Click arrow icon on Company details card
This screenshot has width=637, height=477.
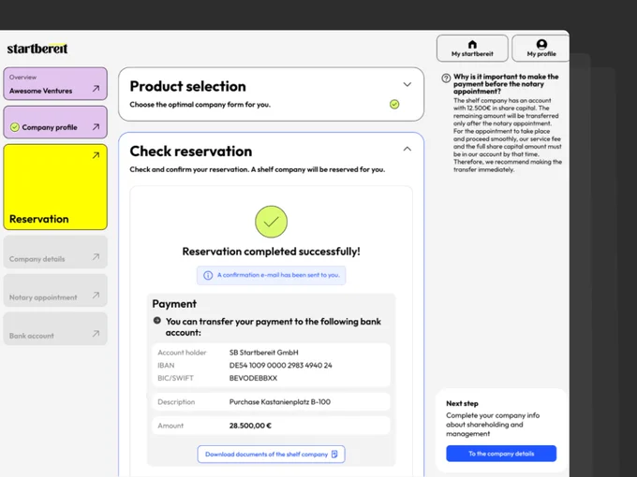(96, 257)
